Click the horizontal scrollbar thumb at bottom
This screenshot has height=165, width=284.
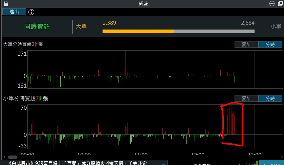(13, 158)
